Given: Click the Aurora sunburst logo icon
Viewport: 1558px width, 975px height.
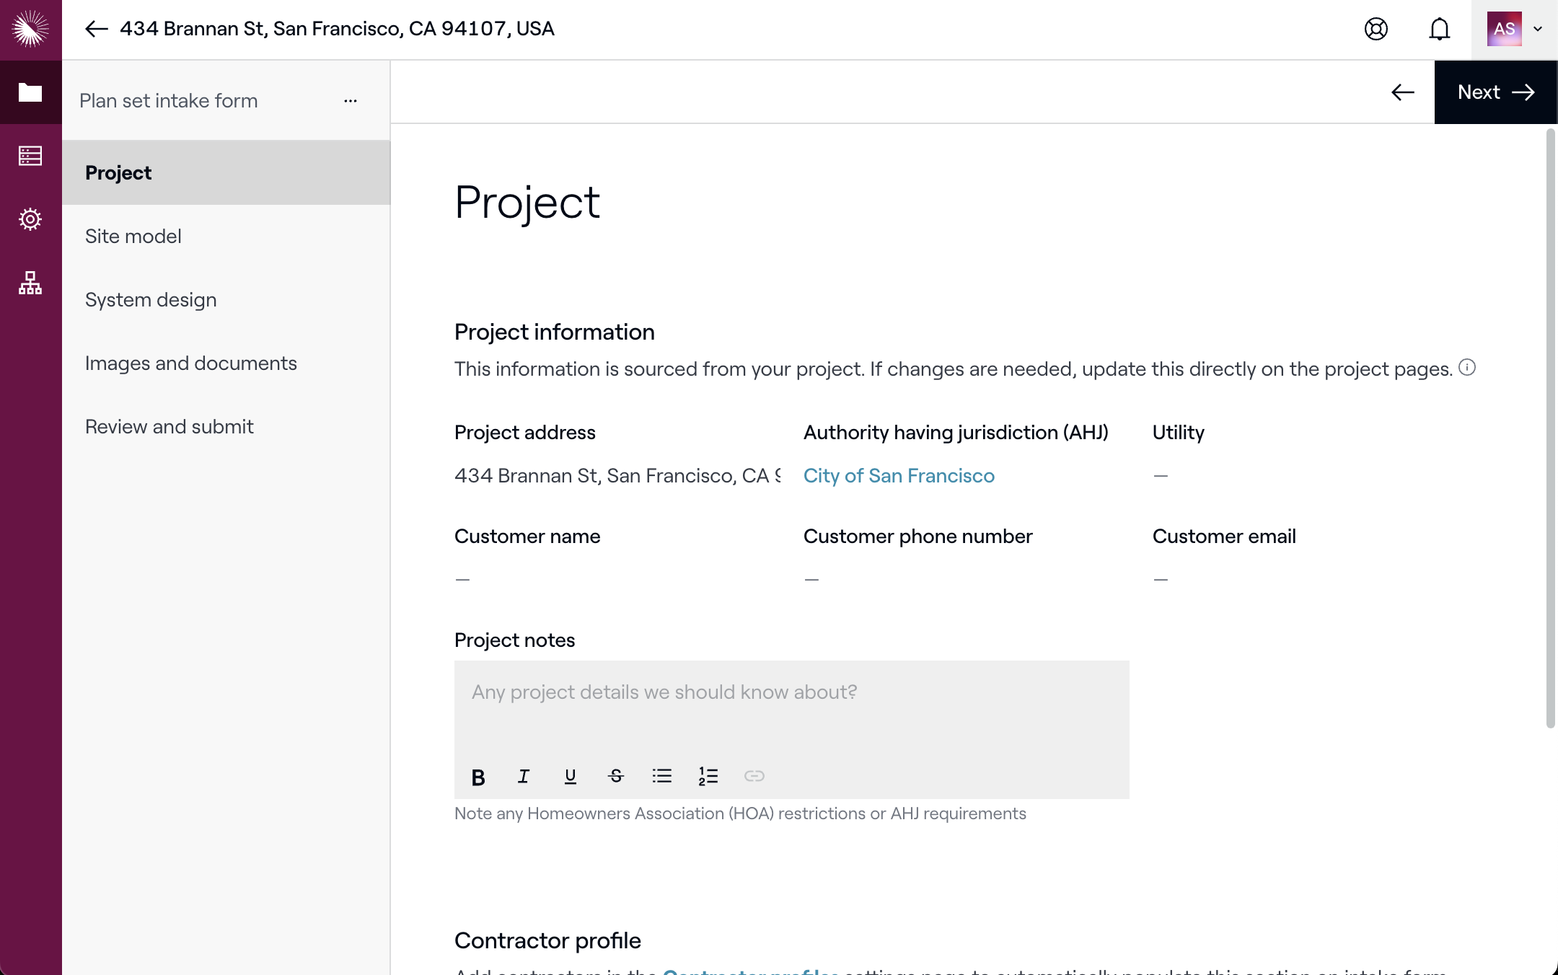Looking at the screenshot, I should coord(30,29).
